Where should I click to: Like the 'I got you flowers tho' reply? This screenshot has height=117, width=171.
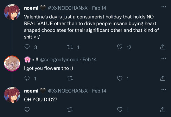click(x=120, y=78)
